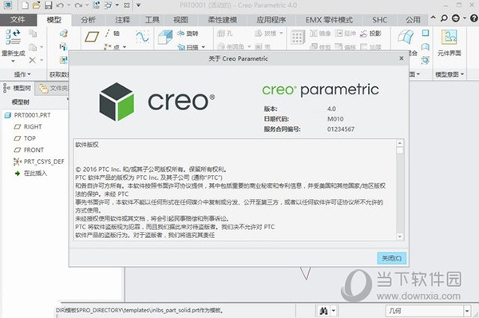Click the scrollbar thumb in copyright box
This screenshot has height=318, width=479.
point(400,150)
